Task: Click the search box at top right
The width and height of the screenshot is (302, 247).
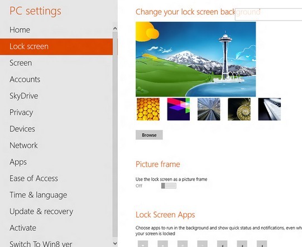Action: coord(269,14)
